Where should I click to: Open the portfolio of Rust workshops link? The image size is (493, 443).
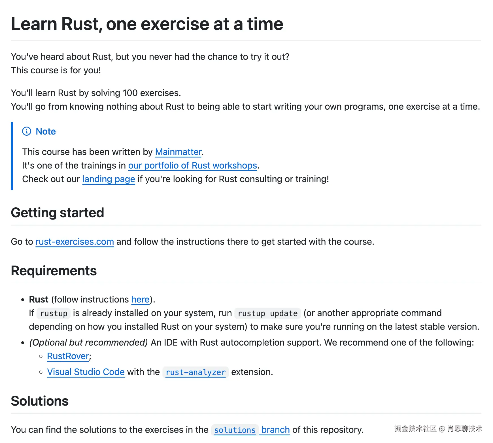(x=193, y=166)
